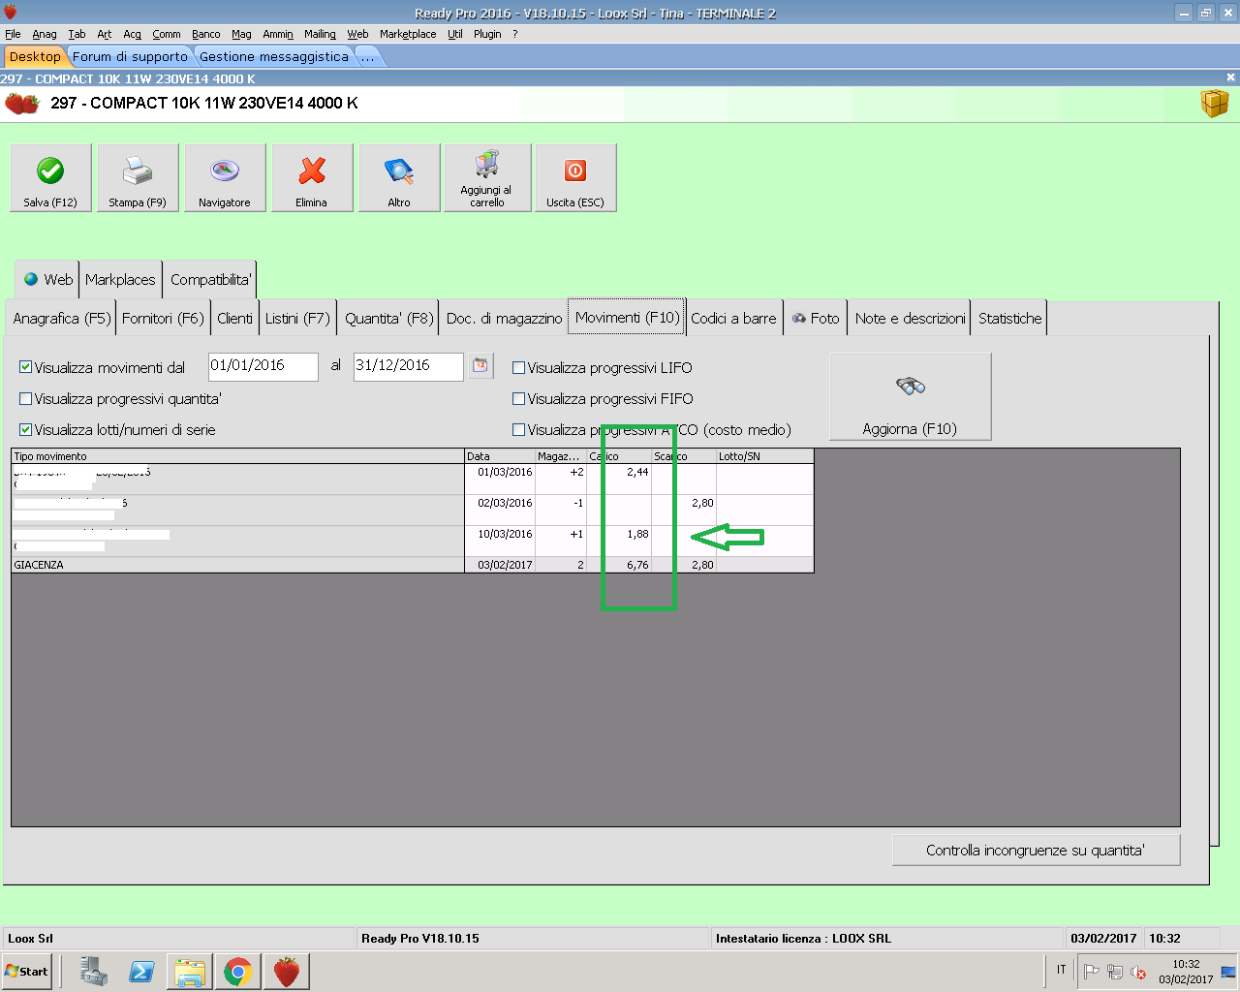Click Controlla incongruenze su quantita' button
Screen dimensions: 1240x992
click(x=1036, y=850)
